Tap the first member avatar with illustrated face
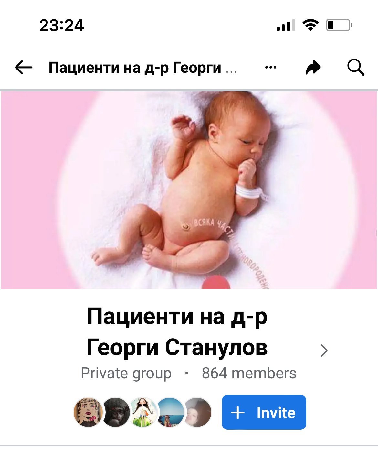This screenshot has height=455, width=378. tap(88, 412)
